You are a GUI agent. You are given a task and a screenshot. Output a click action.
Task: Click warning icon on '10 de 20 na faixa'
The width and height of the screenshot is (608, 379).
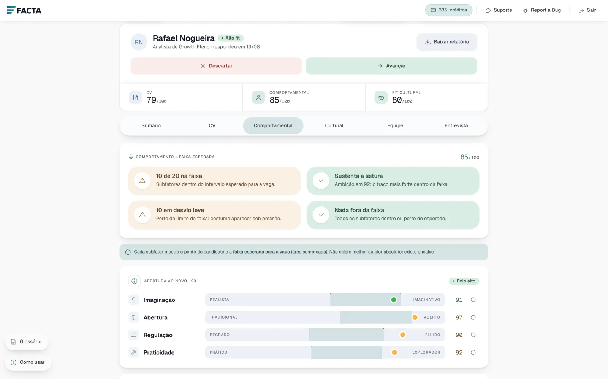[142, 181]
